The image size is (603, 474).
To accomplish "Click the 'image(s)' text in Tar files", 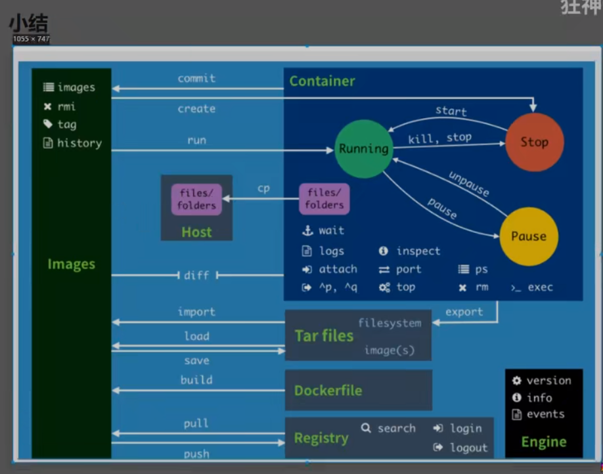I will click(x=390, y=350).
